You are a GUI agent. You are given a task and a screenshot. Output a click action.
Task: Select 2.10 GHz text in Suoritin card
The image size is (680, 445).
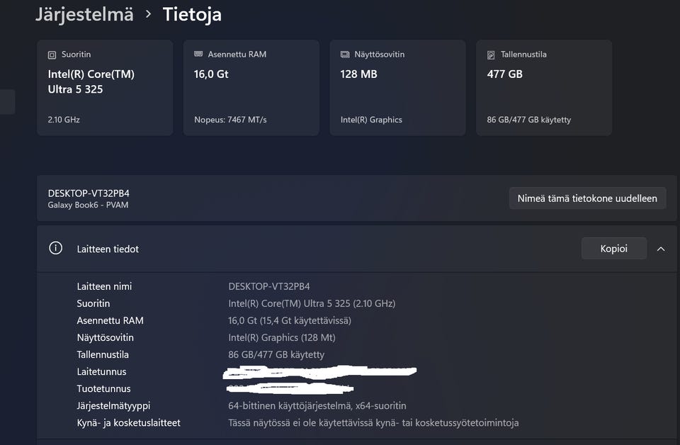[64, 120]
